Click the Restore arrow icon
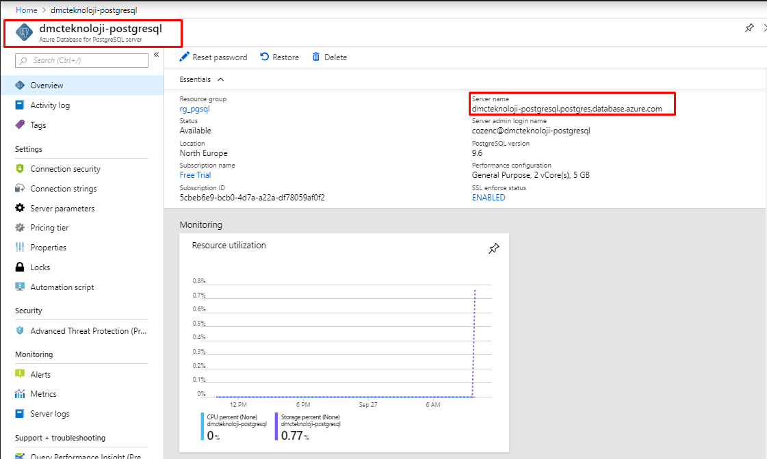 (x=265, y=57)
